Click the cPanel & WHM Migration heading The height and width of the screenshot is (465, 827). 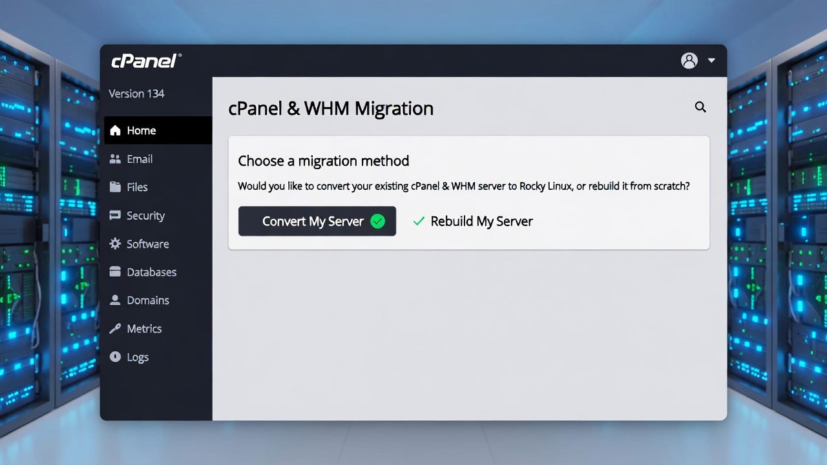click(331, 108)
